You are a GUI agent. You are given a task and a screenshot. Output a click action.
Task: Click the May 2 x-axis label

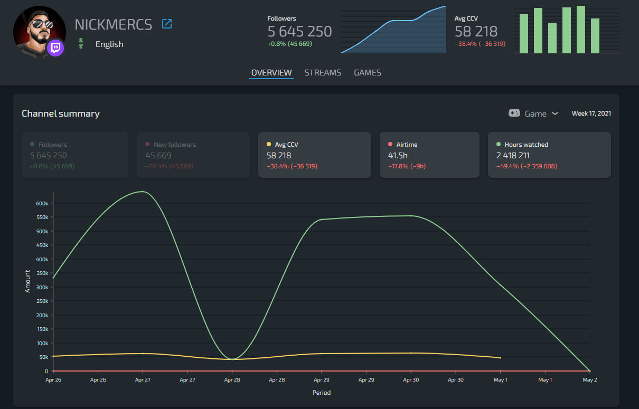(x=590, y=379)
